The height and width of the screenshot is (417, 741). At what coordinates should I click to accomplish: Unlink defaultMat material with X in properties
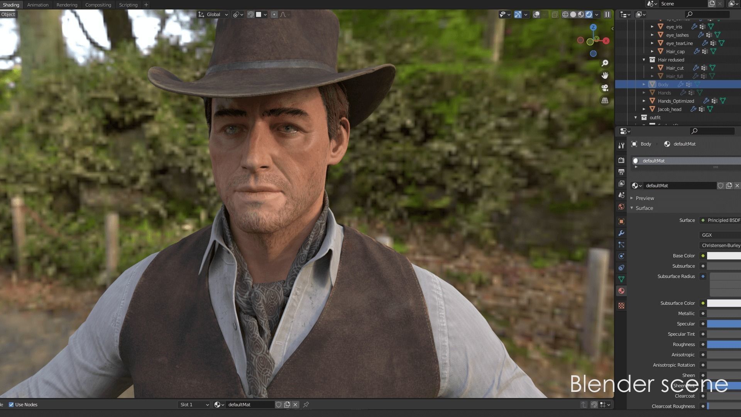click(737, 186)
